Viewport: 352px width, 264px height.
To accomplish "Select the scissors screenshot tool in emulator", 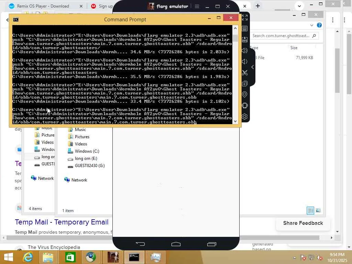I will click(x=245, y=73).
